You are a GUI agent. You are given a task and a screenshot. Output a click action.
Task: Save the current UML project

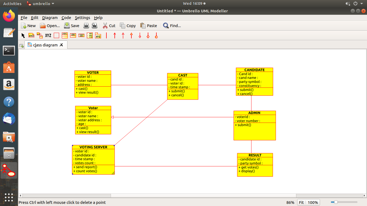71,25
